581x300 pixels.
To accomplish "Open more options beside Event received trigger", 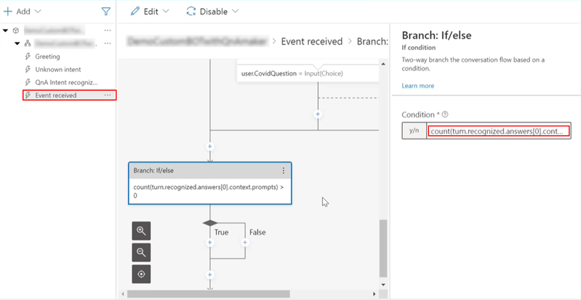I will [x=108, y=95].
